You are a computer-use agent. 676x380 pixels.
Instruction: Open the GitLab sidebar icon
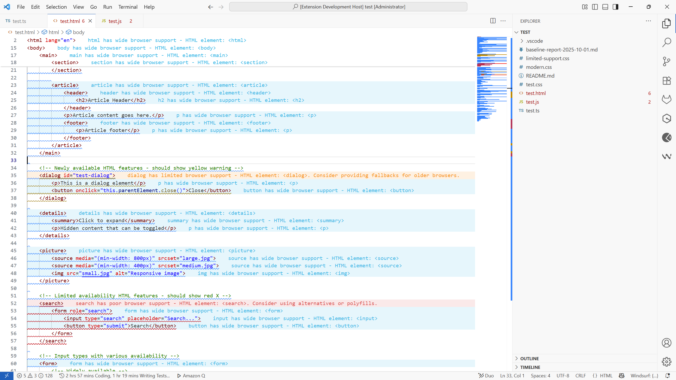point(666,99)
